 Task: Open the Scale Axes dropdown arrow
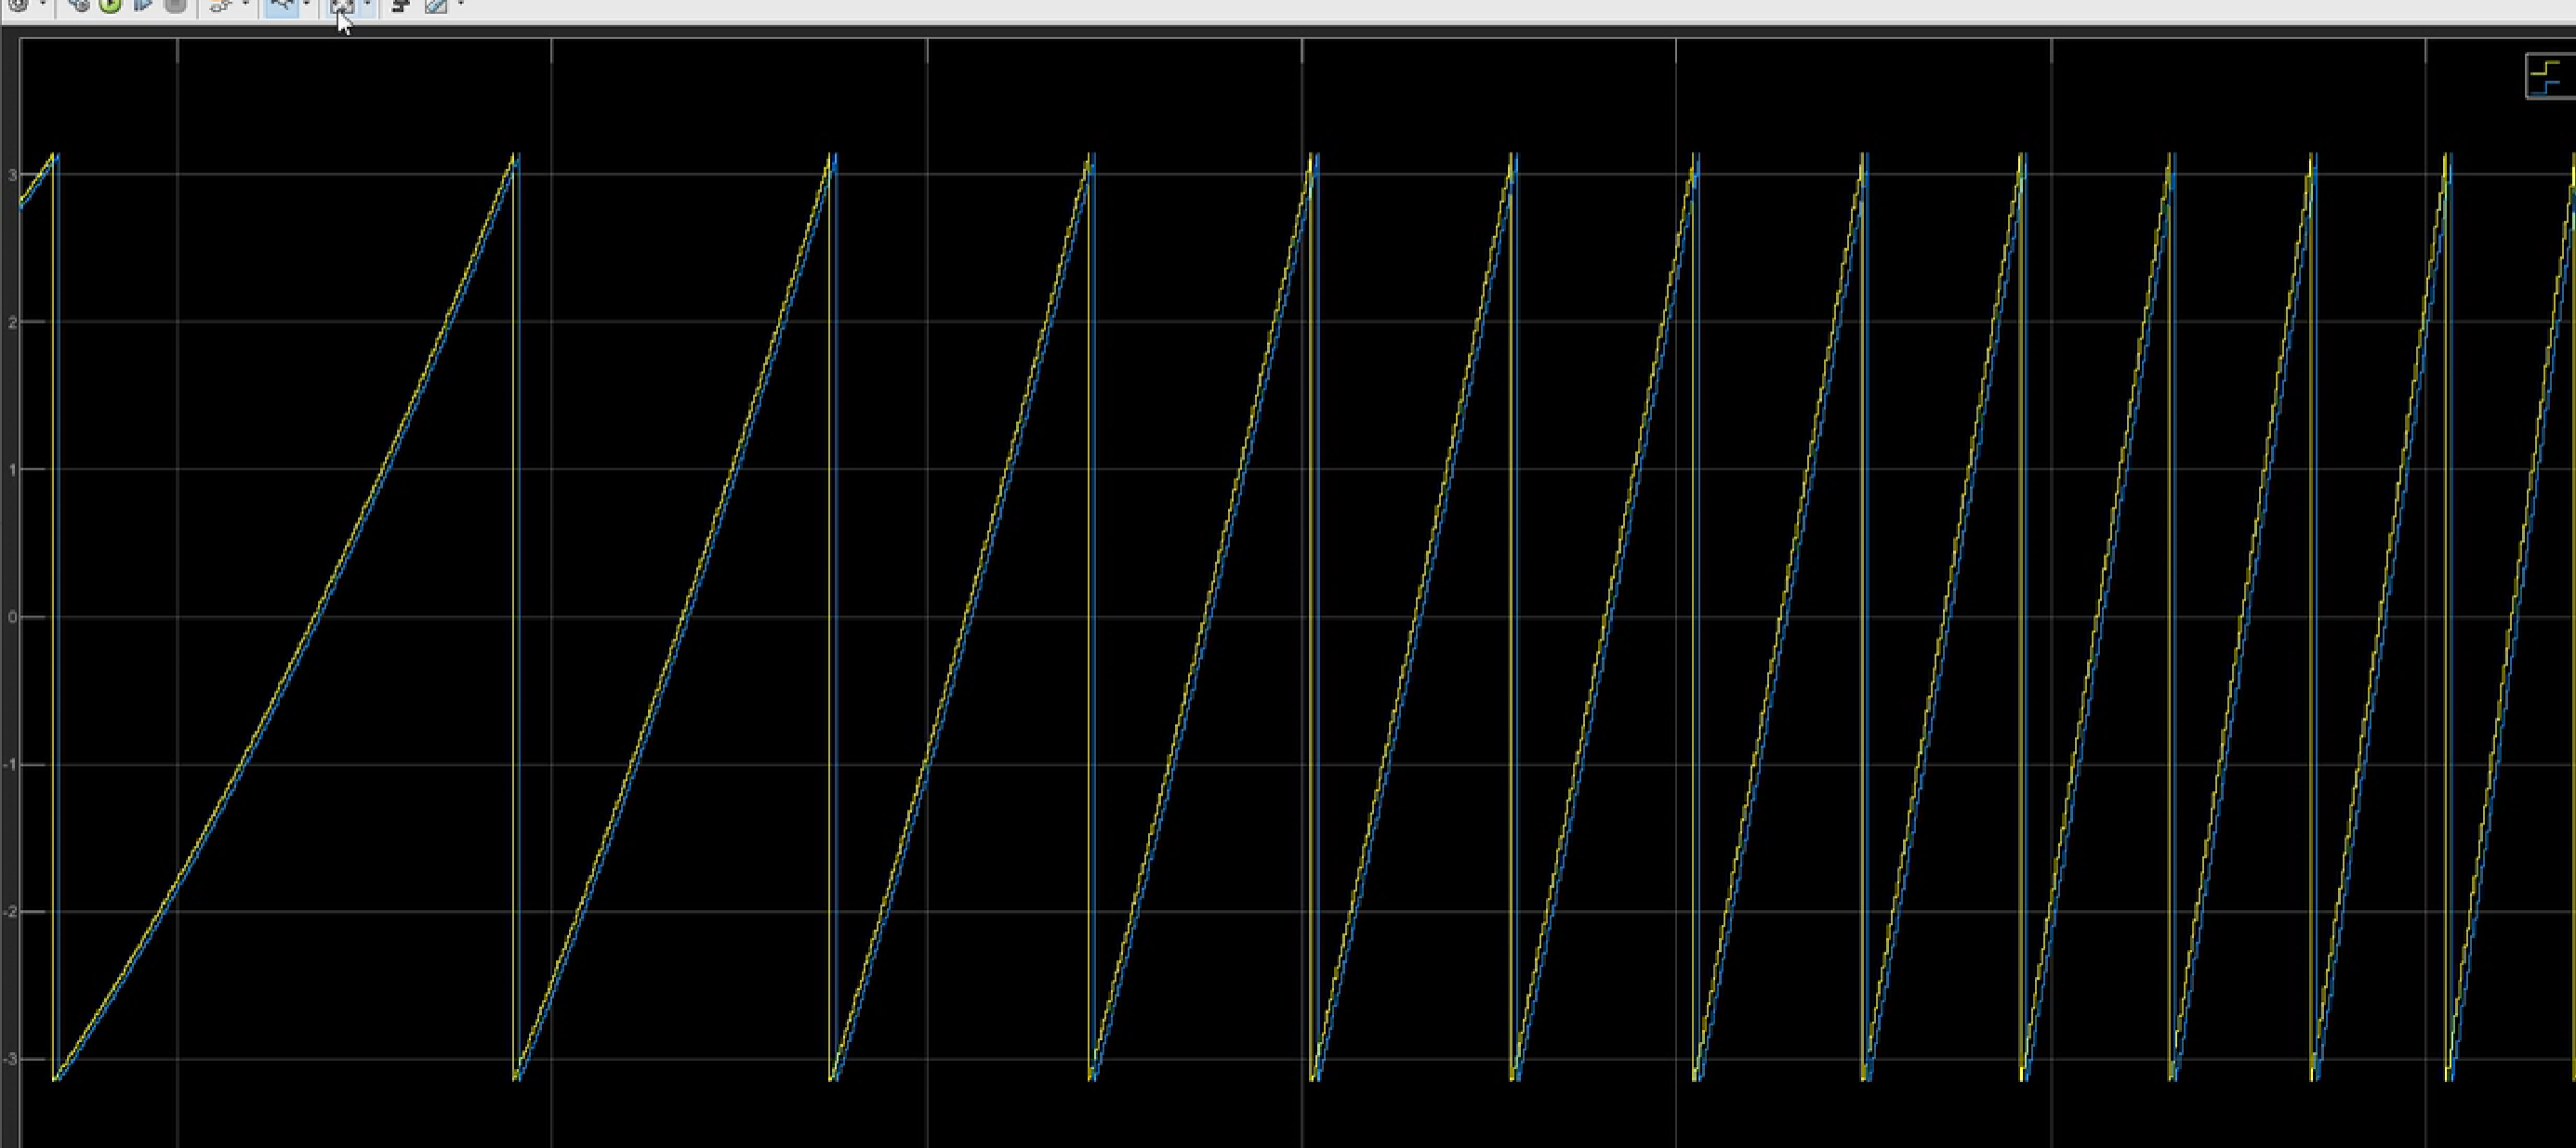pos(367,5)
